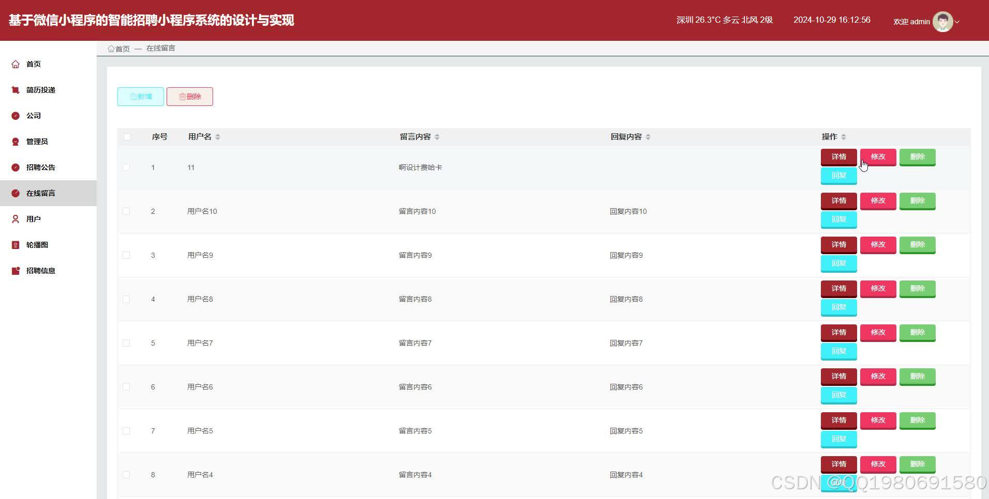Sort by 留言内容 column arrows
The image size is (989, 499).
(x=437, y=137)
